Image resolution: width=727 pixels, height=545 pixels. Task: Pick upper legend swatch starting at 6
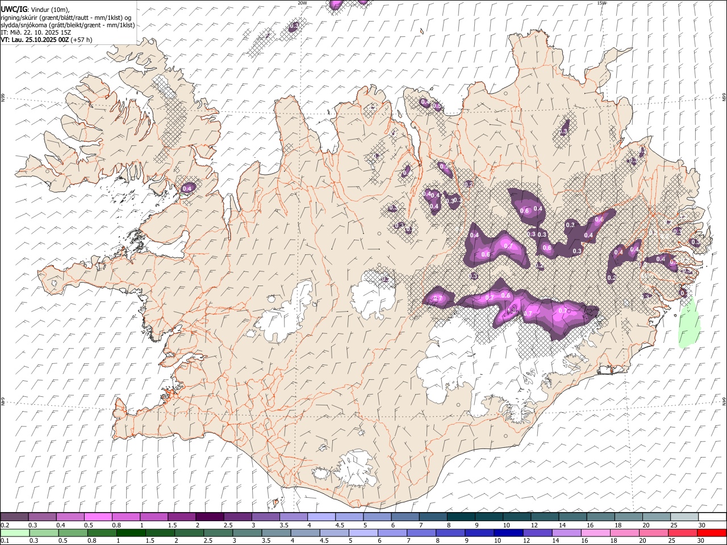405,517
